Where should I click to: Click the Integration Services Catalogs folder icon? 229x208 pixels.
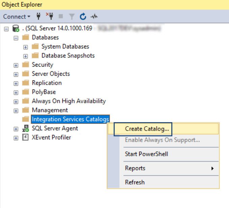pos(26,119)
